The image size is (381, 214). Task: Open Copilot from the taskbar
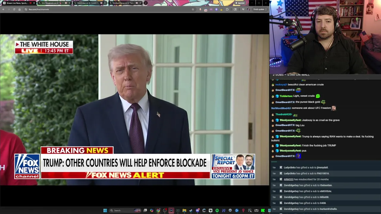[152, 210]
